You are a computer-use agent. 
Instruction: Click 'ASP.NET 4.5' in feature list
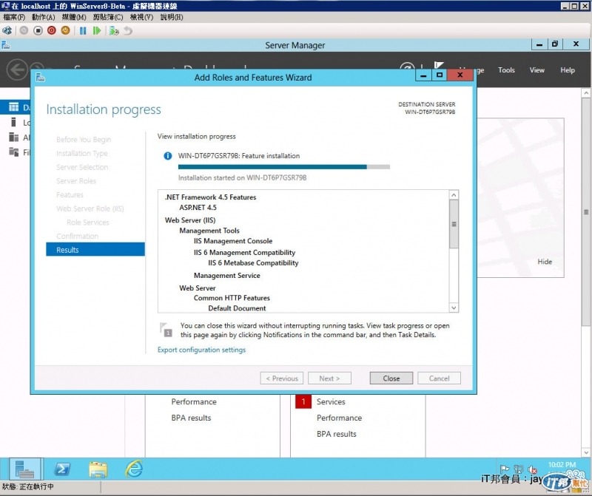pos(198,208)
